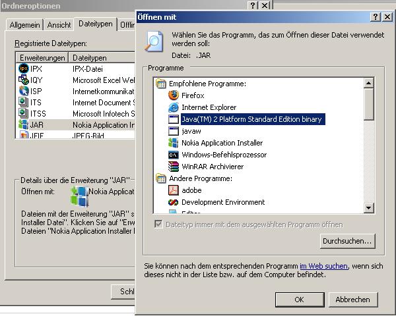Select the adobe text entry
Image resolution: width=396 pixels, height=316 pixels.
tap(191, 190)
